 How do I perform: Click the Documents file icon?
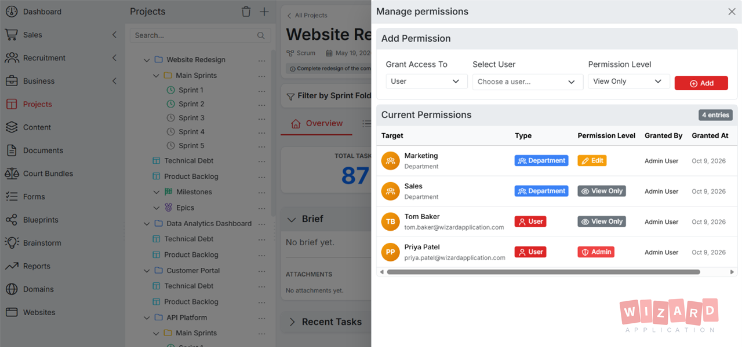click(12, 150)
